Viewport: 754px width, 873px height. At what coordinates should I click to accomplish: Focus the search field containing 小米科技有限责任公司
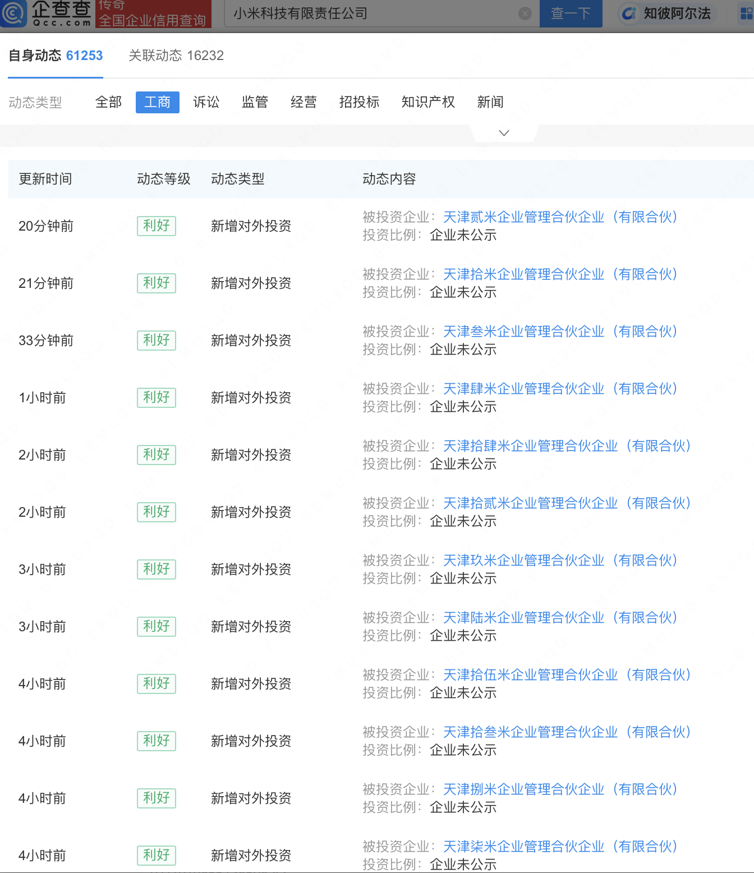(381, 13)
